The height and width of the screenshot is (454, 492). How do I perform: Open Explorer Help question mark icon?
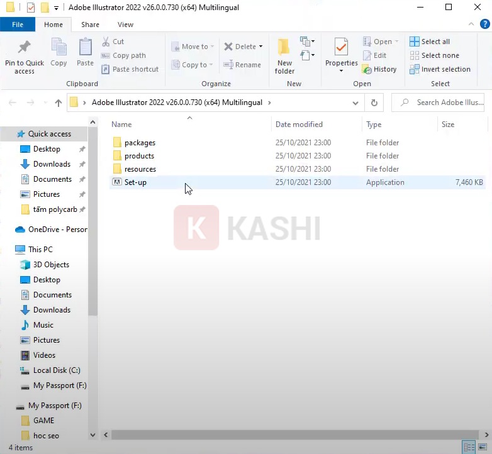click(x=485, y=24)
